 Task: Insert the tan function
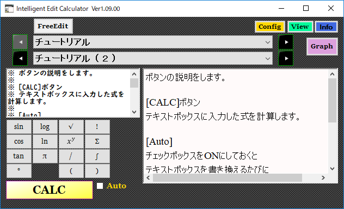(19, 156)
